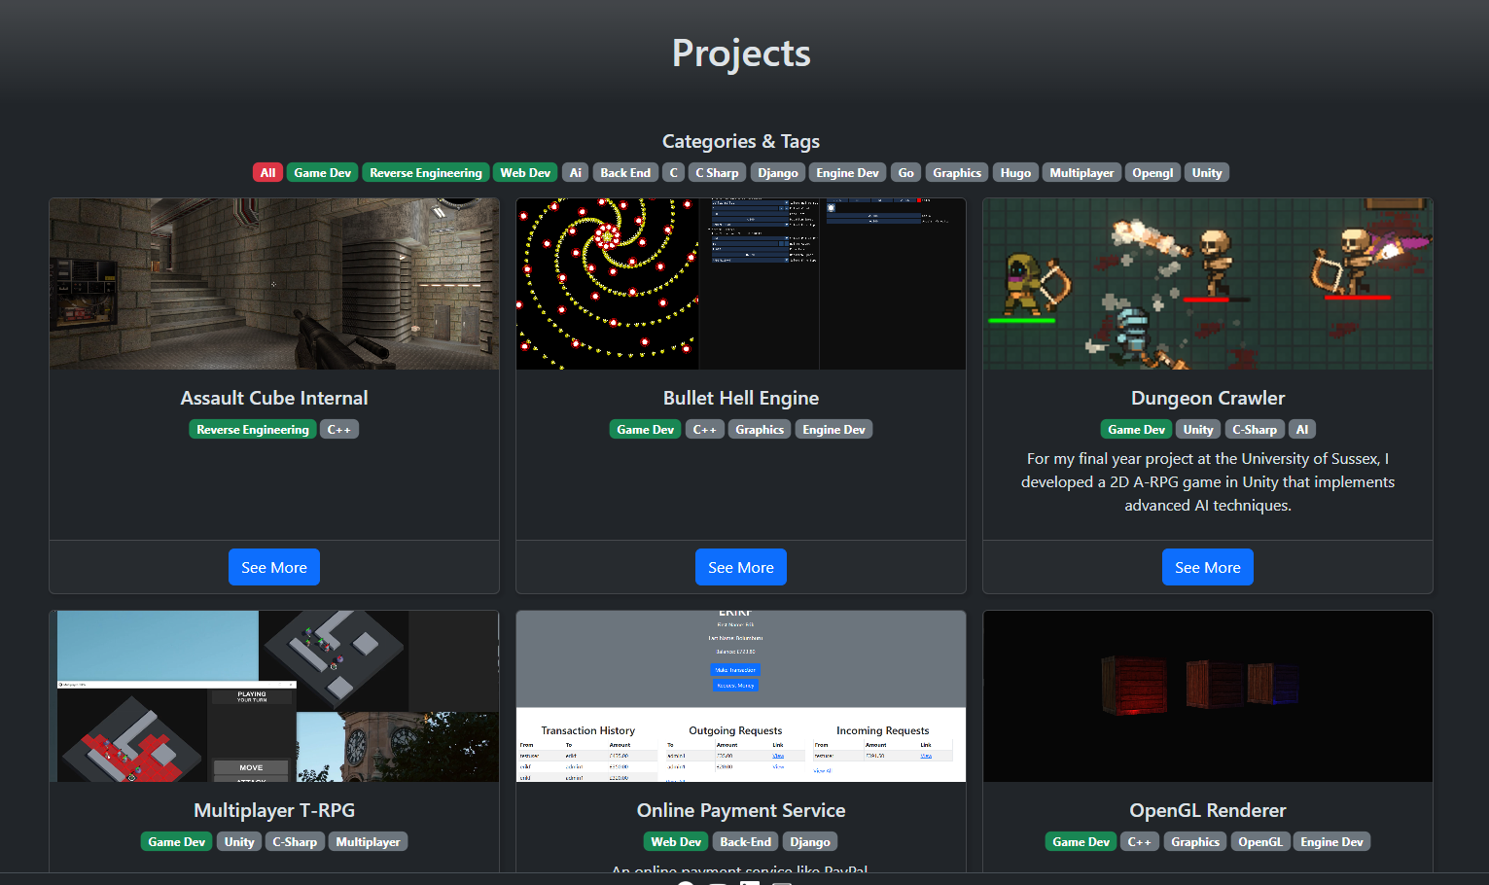This screenshot has height=885, width=1489.
Task: Click the AI tag on Dungeon Crawler card
Action: (x=1302, y=429)
